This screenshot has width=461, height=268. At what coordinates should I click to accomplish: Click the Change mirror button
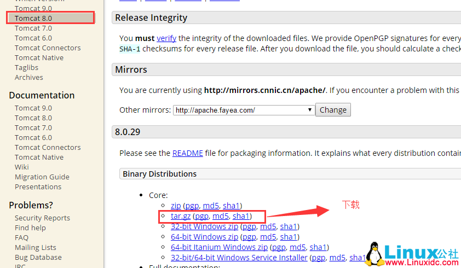tap(333, 109)
